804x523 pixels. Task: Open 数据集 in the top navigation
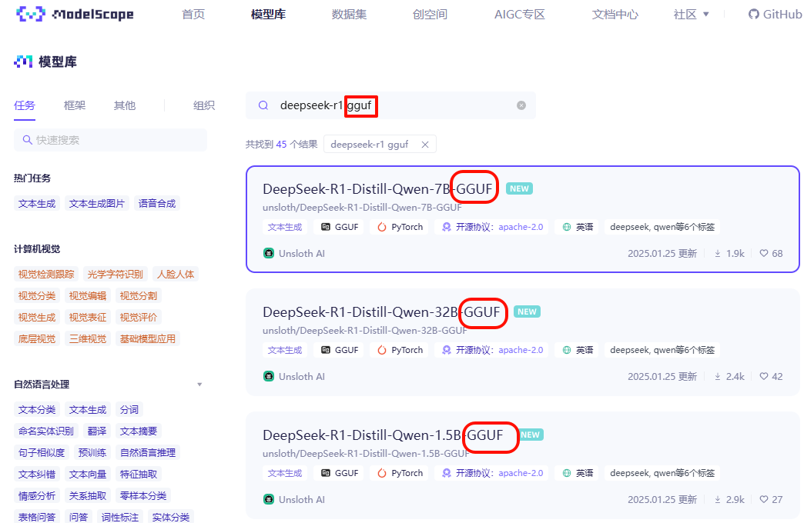tap(349, 15)
